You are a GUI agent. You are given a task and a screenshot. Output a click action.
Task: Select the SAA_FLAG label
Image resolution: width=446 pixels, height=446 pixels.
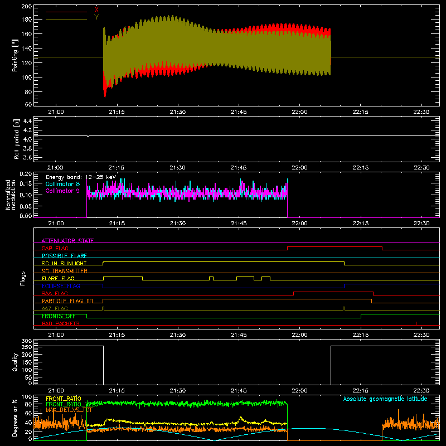[x=55, y=294]
